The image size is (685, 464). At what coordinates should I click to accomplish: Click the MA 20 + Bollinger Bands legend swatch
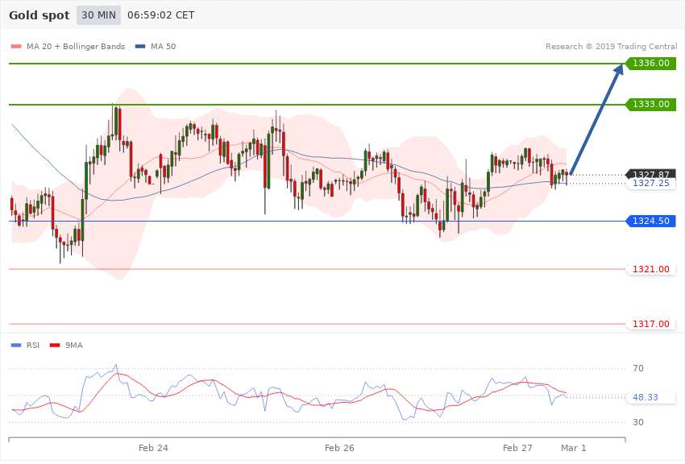16,46
